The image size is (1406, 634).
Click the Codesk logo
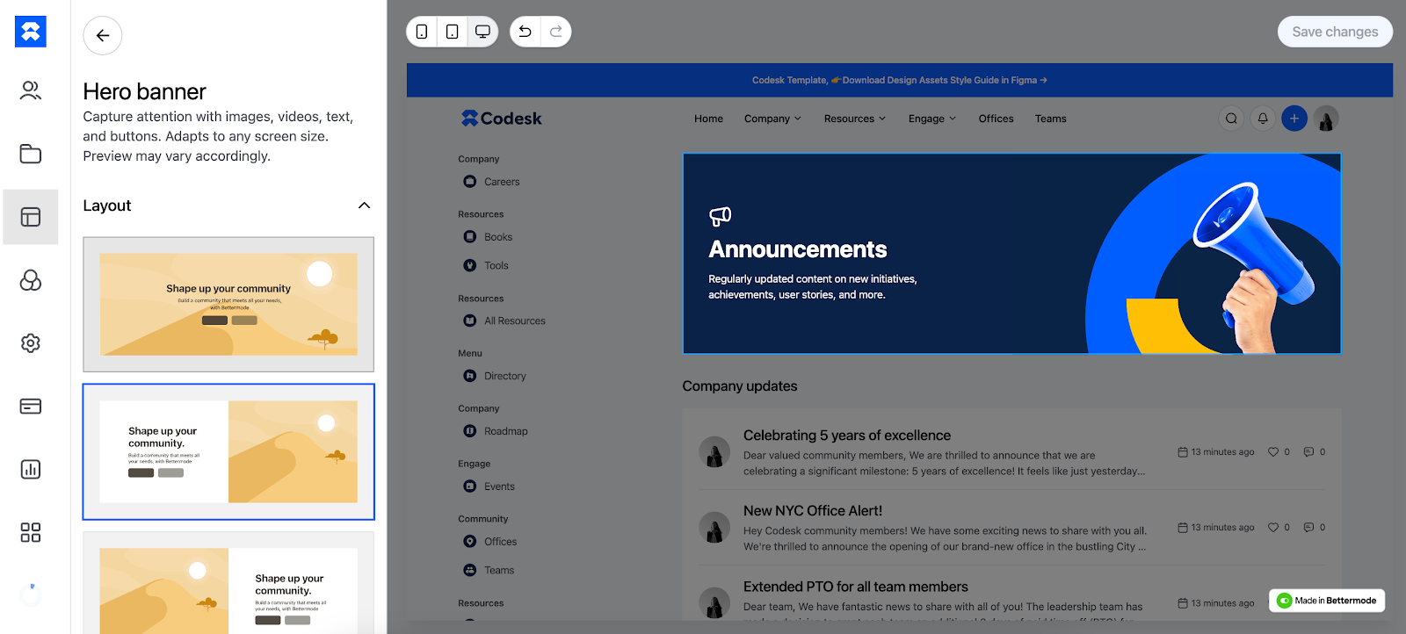point(502,119)
